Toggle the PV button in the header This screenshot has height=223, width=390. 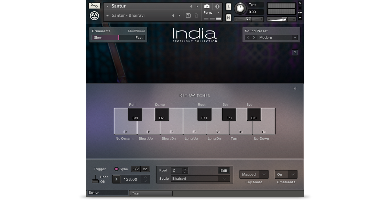pos(300,17)
